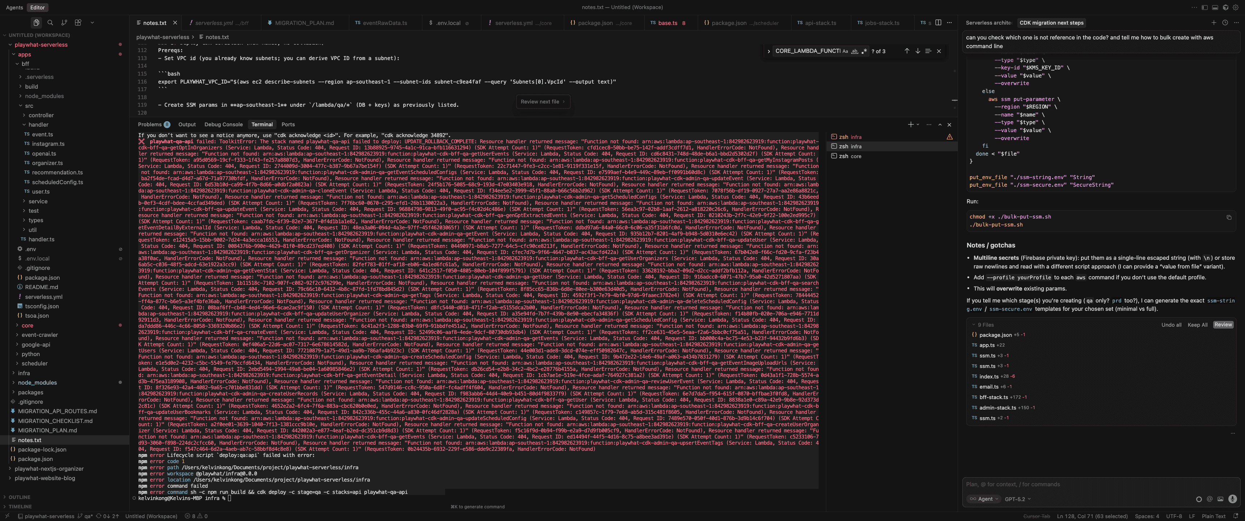This screenshot has height=521, width=1245.
Task: Click the Keep All button
Action: (1197, 325)
